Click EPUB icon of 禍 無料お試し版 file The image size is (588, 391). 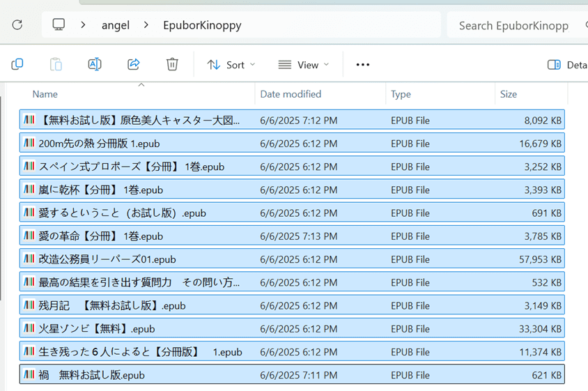point(29,374)
